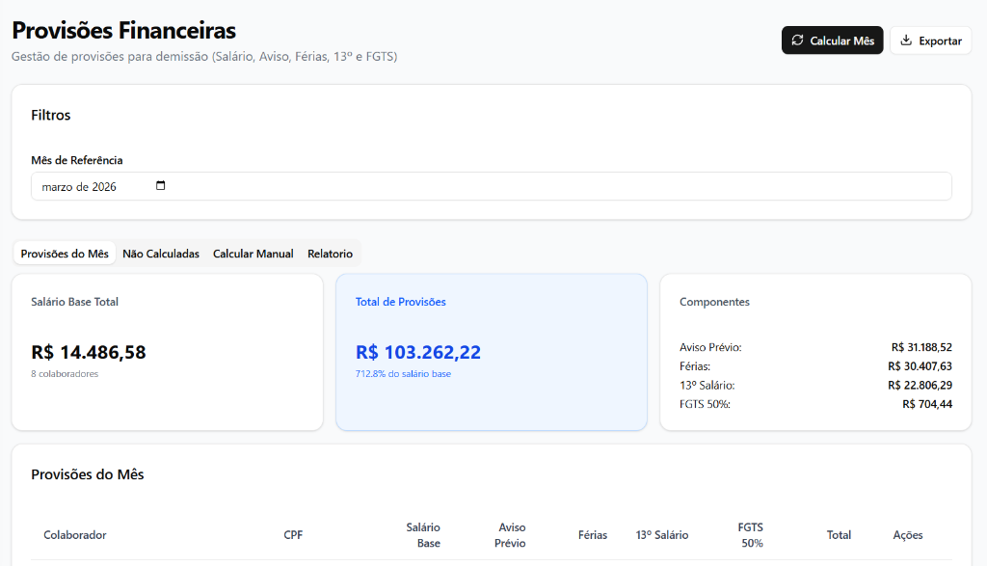Screen dimensions: 987x566
Task: Click the 712.8% do salário base text
Action: (403, 374)
